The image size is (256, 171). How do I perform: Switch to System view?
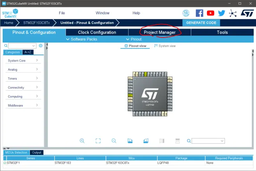pyautogui.click(x=165, y=46)
